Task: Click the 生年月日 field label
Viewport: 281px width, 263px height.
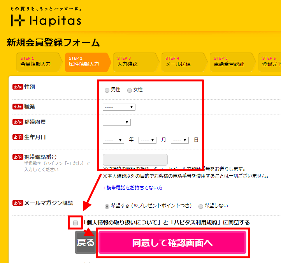Action: coord(35,137)
